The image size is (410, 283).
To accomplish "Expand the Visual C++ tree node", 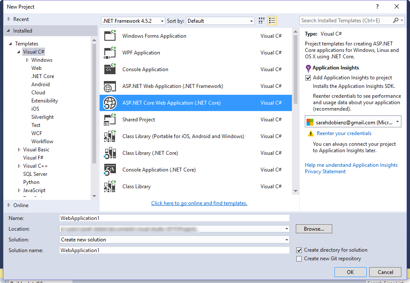I will (19, 166).
